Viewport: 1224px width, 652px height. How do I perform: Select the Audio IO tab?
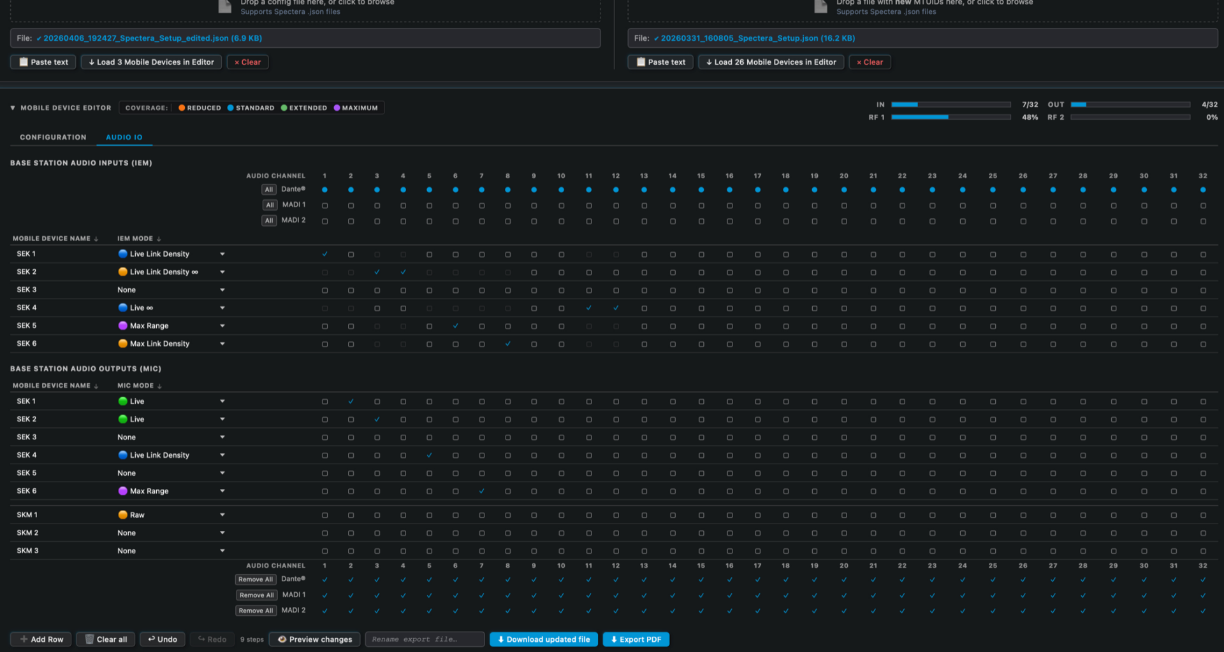(x=124, y=138)
